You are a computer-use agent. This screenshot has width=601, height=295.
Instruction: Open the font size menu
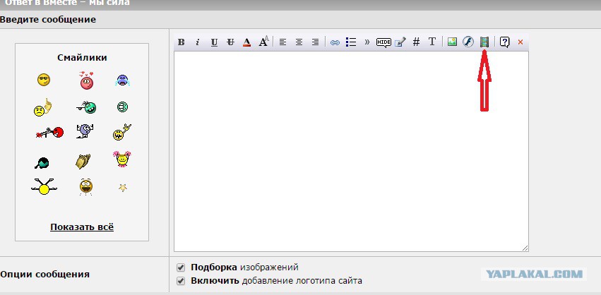(x=263, y=42)
